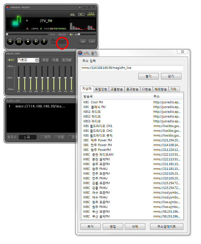Adjust the 600 Hz equalizer slider
This screenshot has width=201, height=244.
tap(36, 78)
